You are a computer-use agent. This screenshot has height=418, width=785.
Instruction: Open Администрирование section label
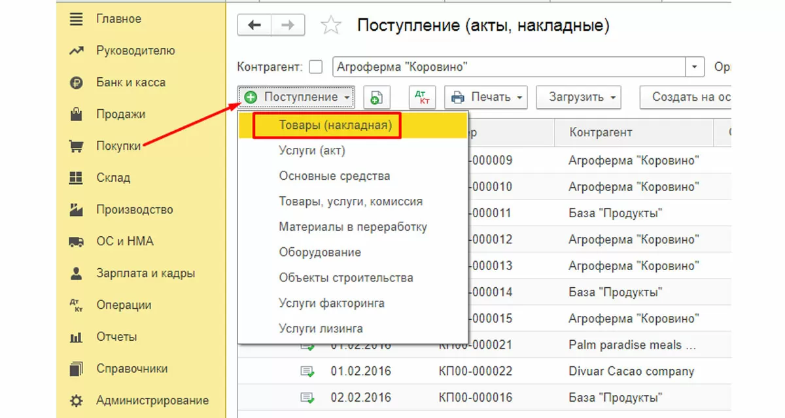[x=152, y=400]
